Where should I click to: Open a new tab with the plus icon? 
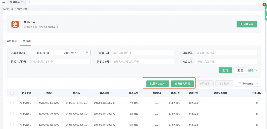pyautogui.click(x=29, y=2)
